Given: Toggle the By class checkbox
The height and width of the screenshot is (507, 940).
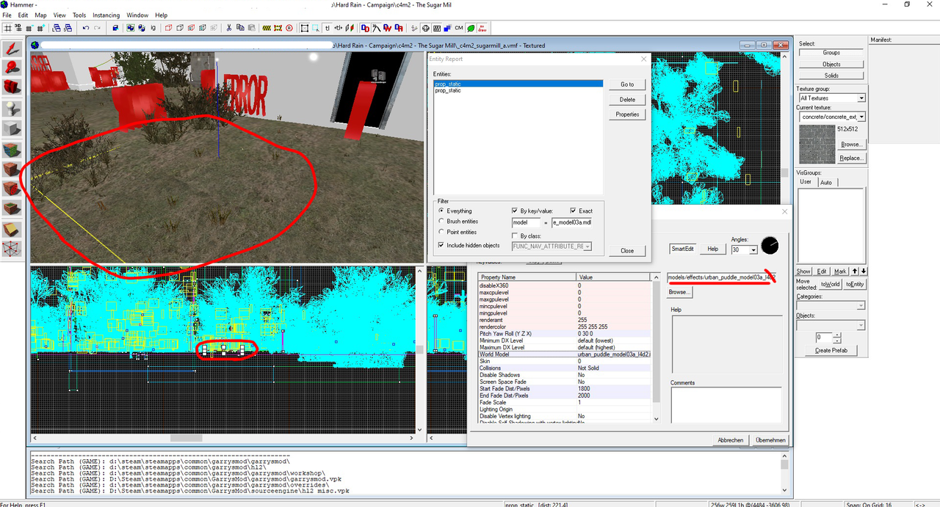Looking at the screenshot, I should tap(515, 236).
